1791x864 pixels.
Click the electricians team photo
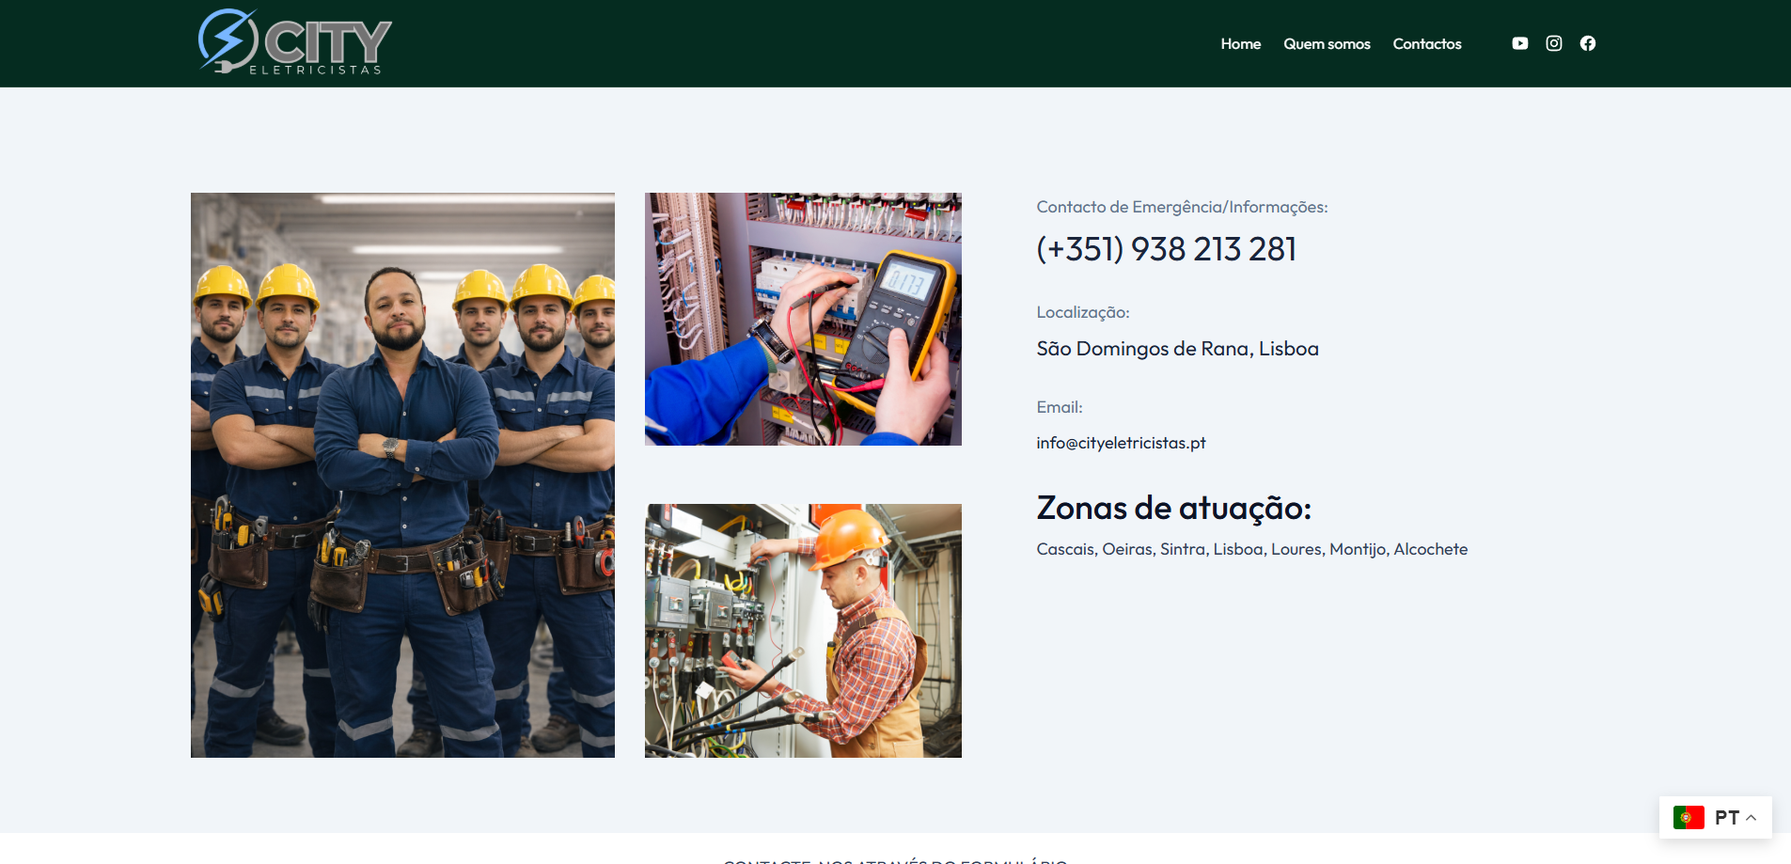tap(402, 475)
